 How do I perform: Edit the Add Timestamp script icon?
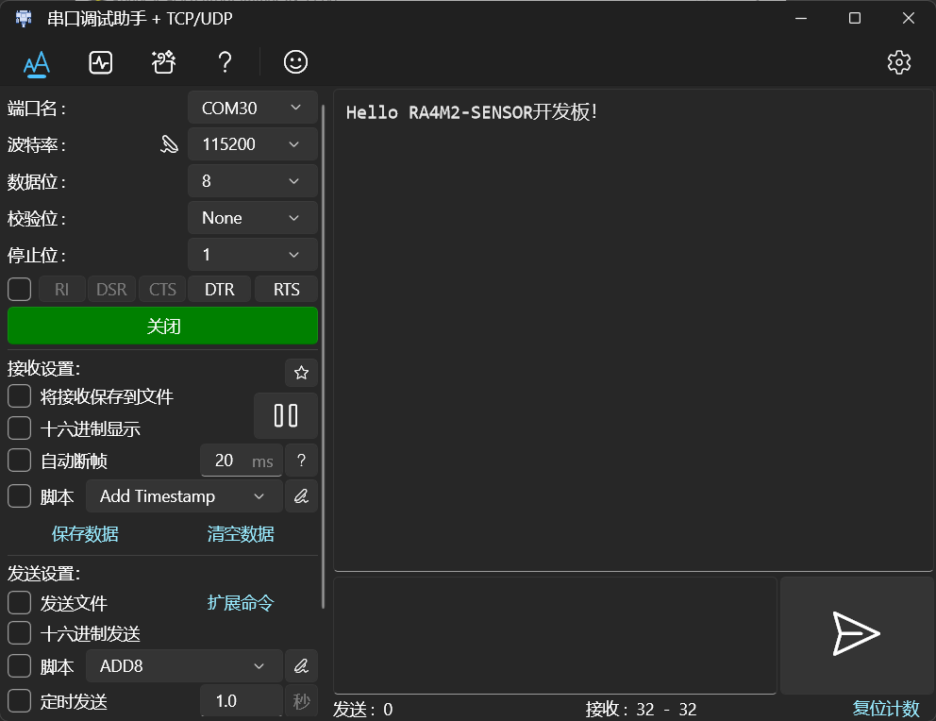pos(301,496)
